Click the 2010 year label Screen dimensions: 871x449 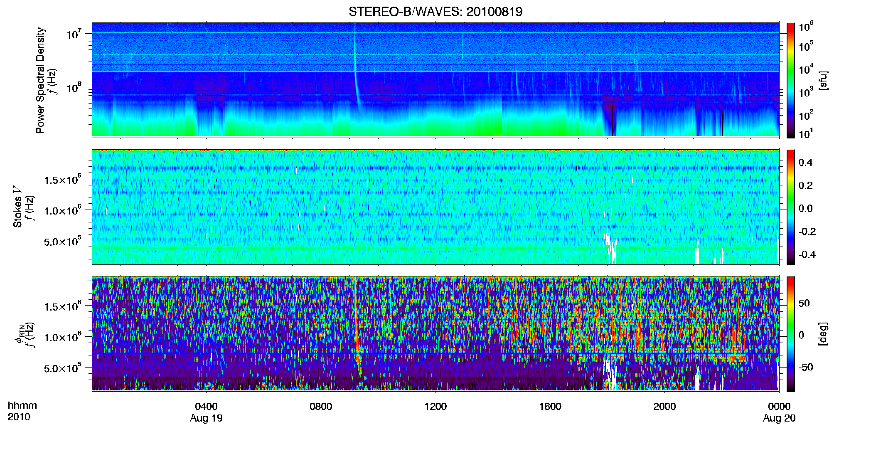[x=19, y=417]
